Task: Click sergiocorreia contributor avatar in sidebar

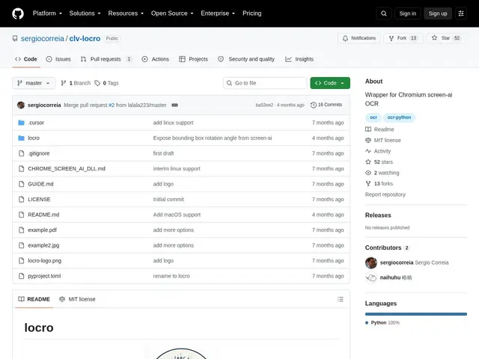Action: pyautogui.click(x=371, y=263)
